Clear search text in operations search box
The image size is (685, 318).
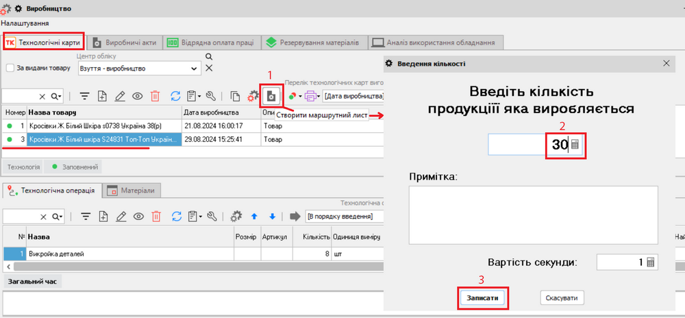click(x=42, y=216)
